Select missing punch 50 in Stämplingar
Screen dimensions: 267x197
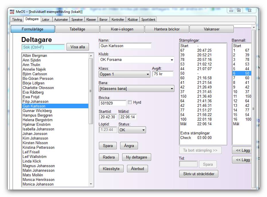(203, 74)
